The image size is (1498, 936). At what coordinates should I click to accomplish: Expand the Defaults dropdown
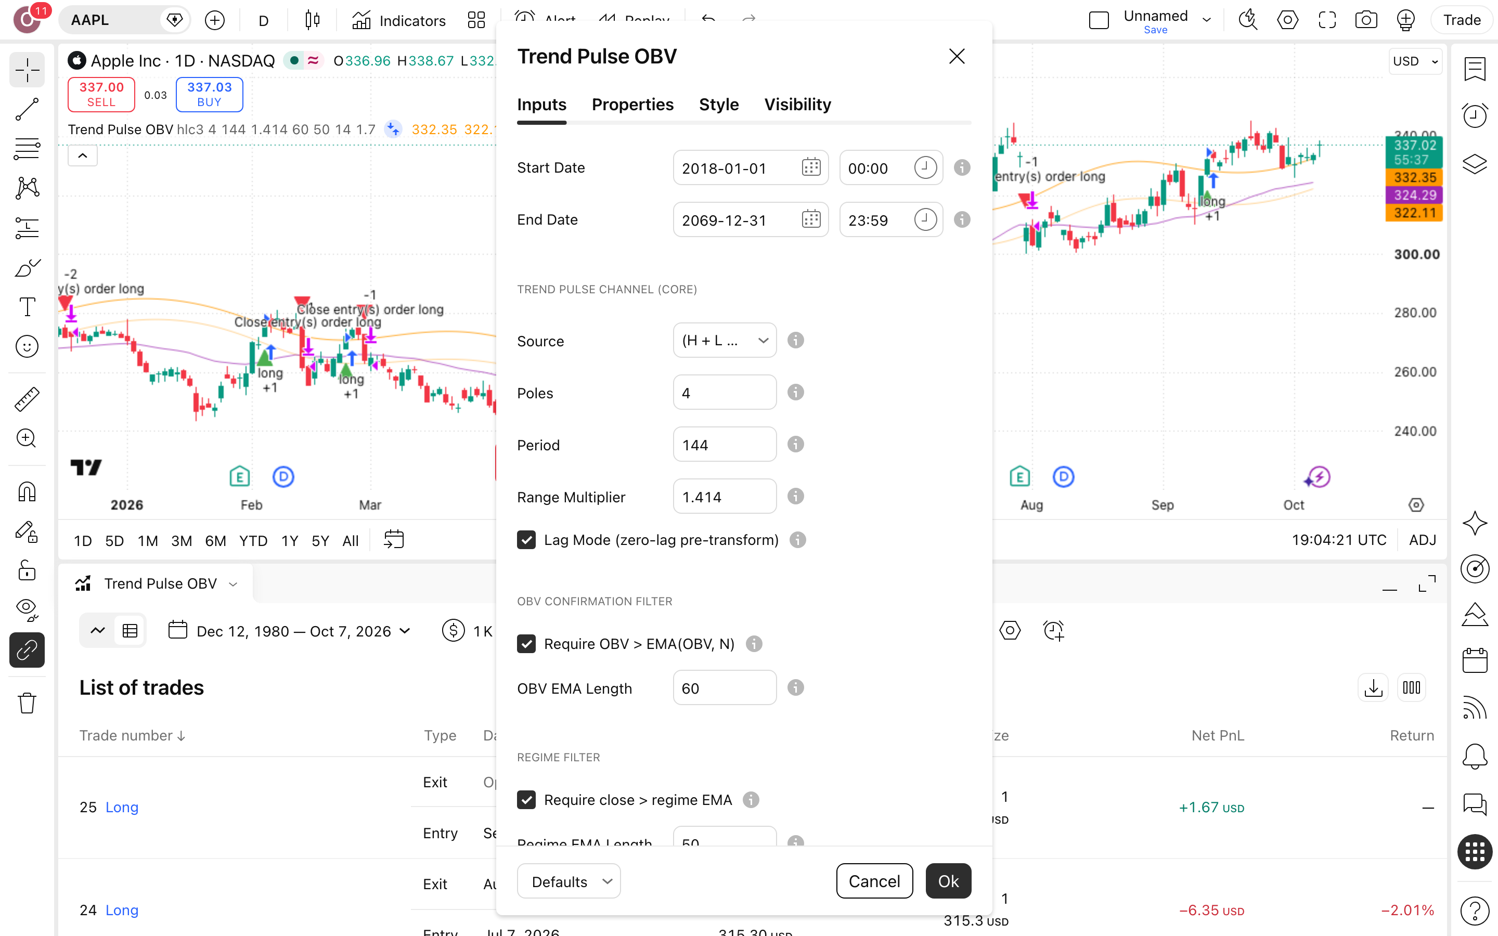569,881
